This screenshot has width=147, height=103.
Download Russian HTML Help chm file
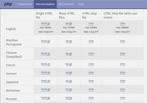tap(91, 98)
